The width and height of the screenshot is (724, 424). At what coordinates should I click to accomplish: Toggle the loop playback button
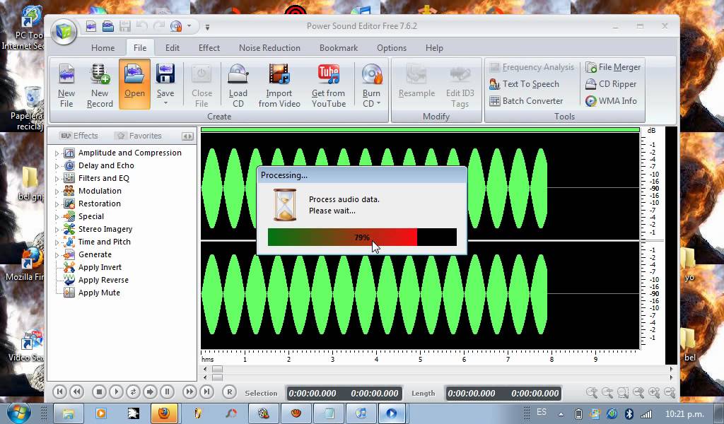(x=133, y=391)
